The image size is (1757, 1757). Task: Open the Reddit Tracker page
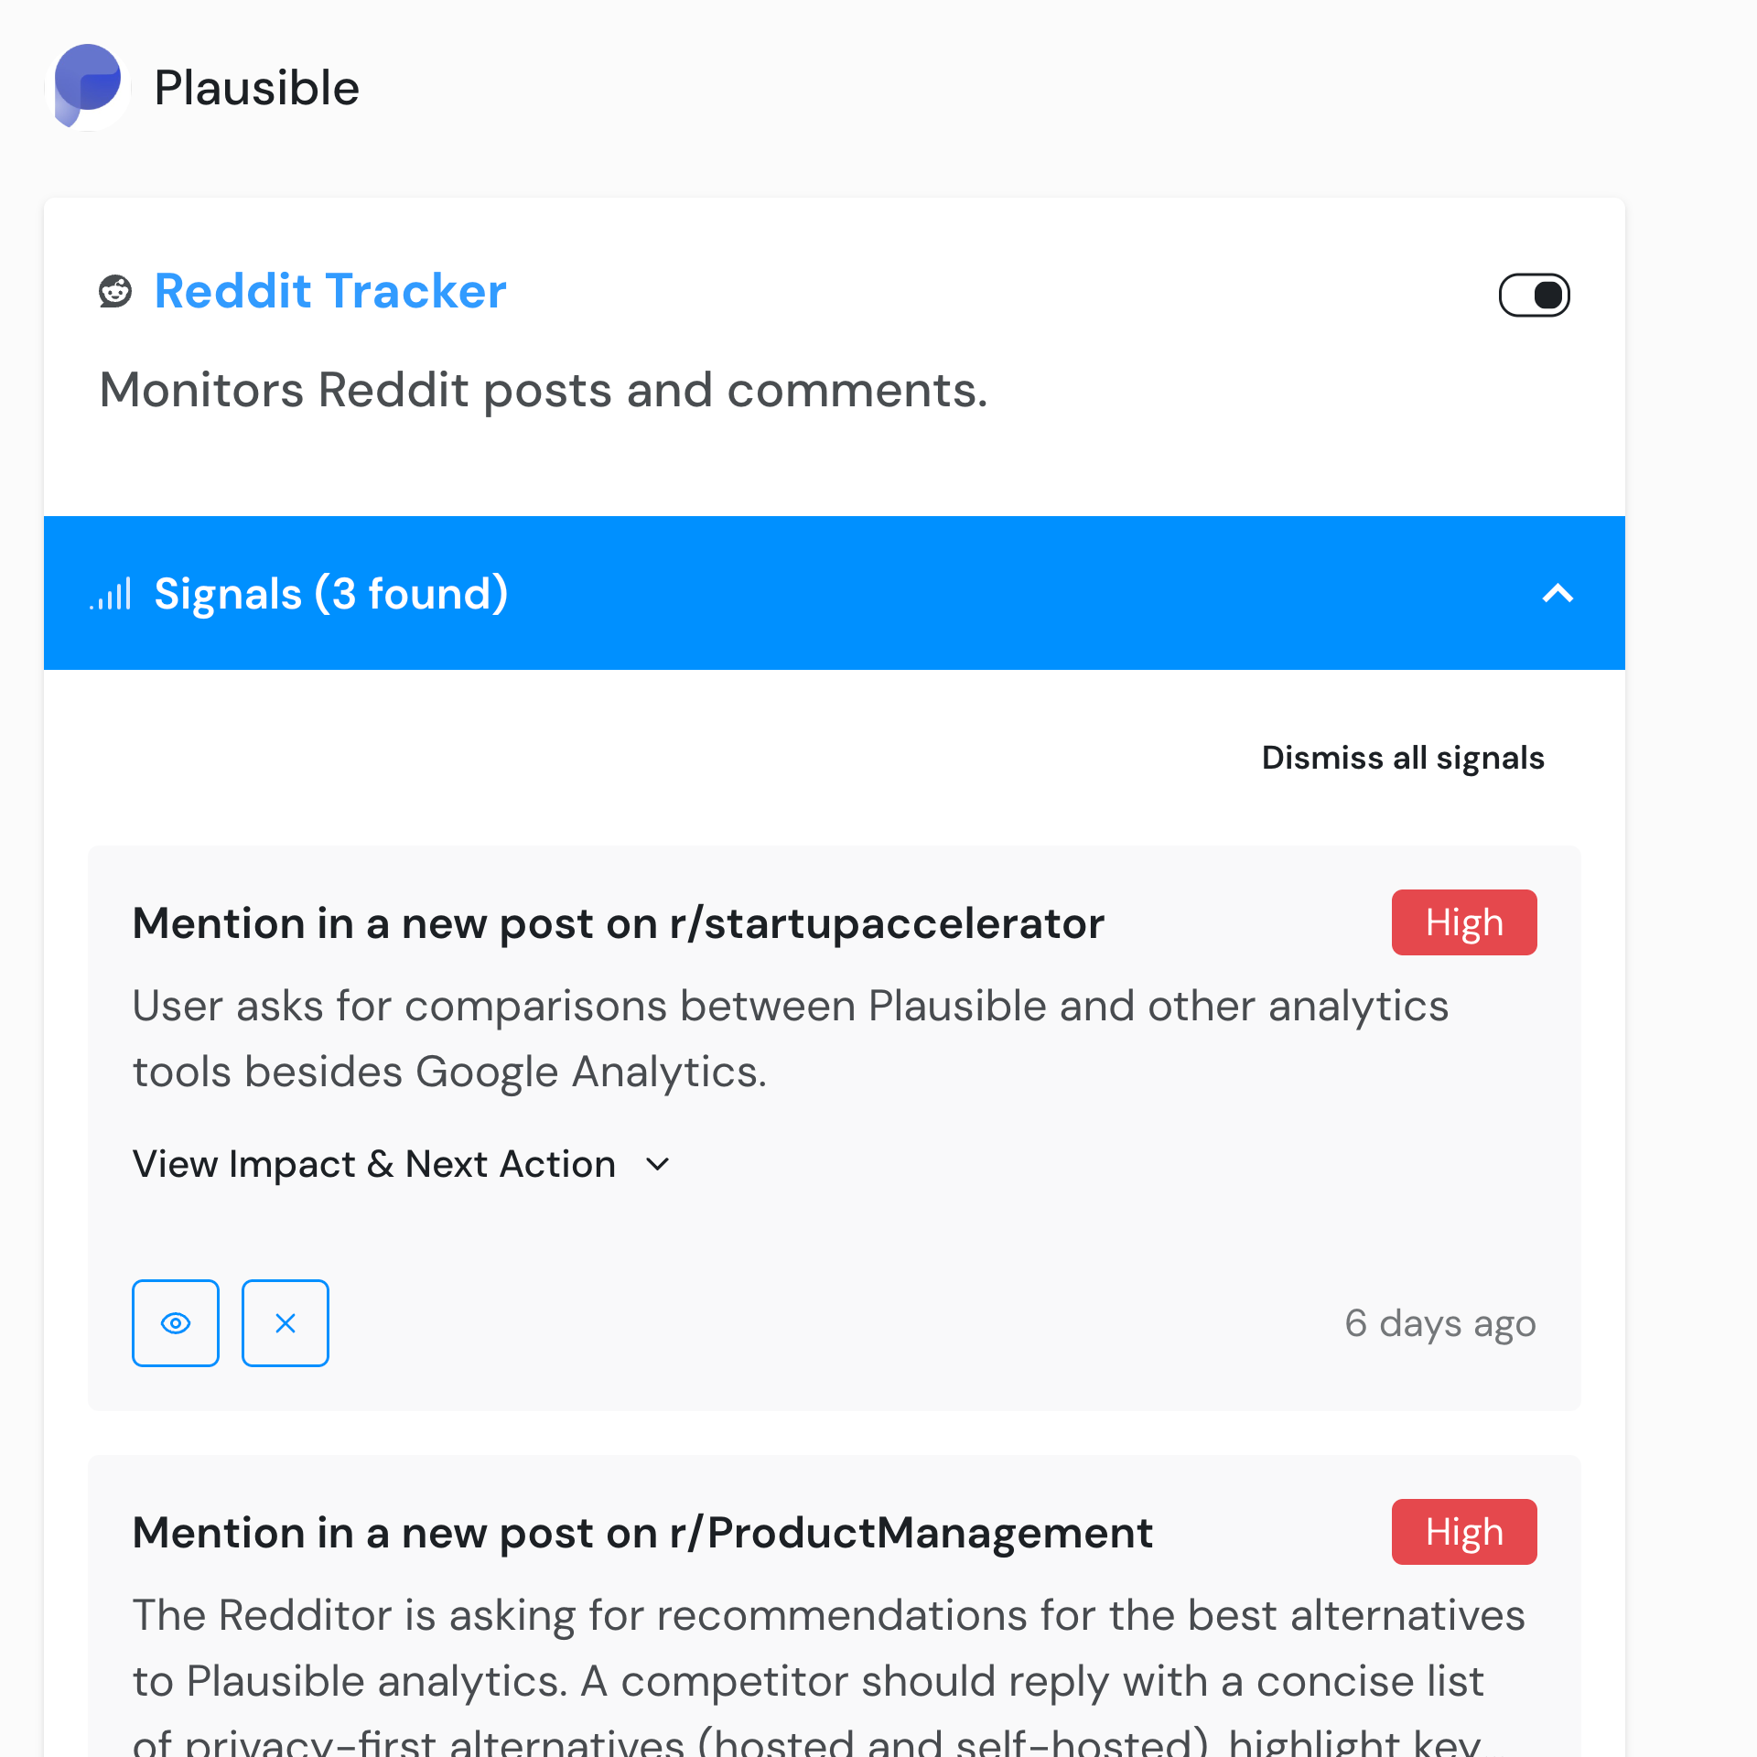pos(330,291)
